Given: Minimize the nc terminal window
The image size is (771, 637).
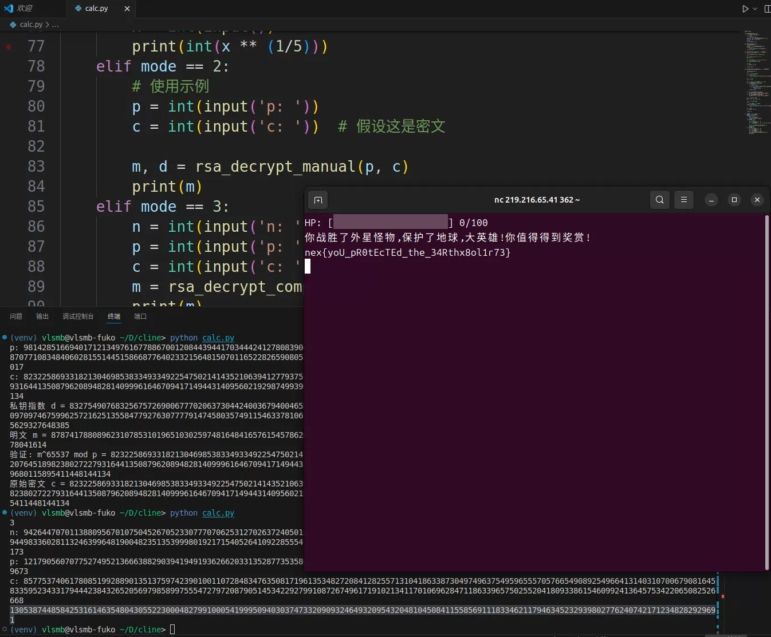Looking at the screenshot, I should point(711,200).
